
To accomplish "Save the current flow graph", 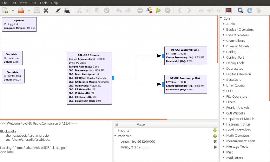I will [x=37, y=11].
